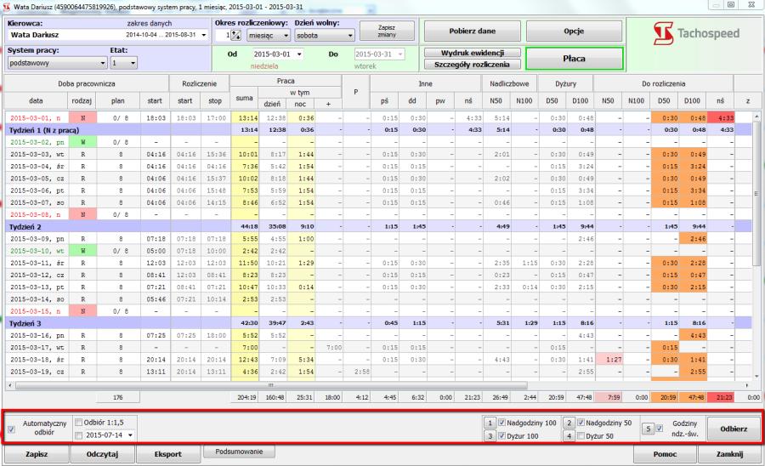This screenshot has width=765, height=466.
Task: Click the Zamknij button
Action: tap(730, 454)
